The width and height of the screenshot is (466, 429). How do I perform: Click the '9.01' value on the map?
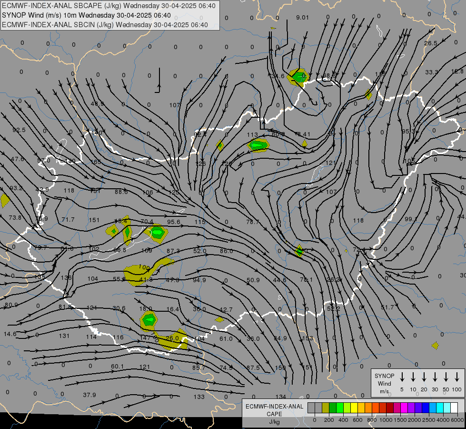pyautogui.click(x=302, y=18)
